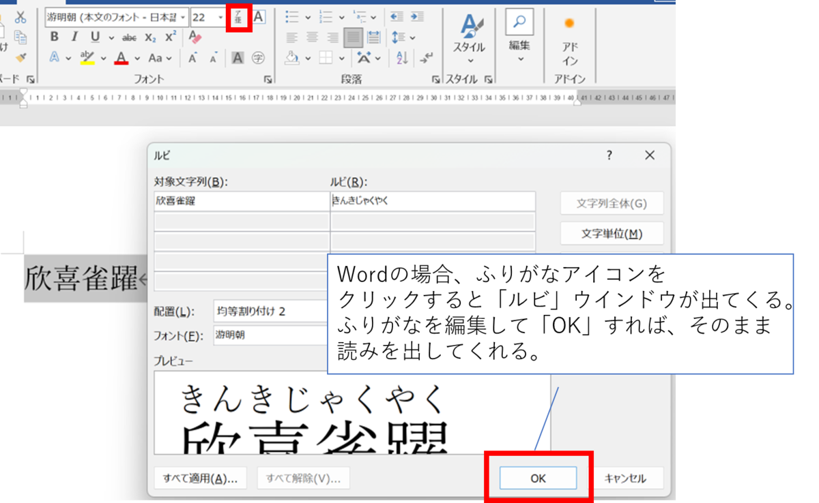Click キャンセル in ルビ dialog

[x=625, y=478]
